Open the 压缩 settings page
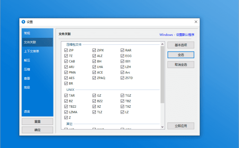The height and width of the screenshot is (148, 239). click(37, 69)
